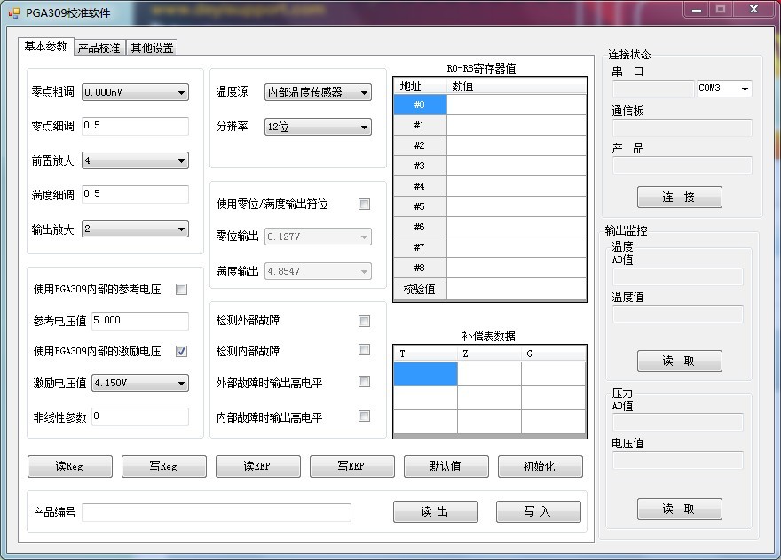The width and height of the screenshot is (781, 560).
Task: Click the 初始化 button
Action: (x=540, y=466)
